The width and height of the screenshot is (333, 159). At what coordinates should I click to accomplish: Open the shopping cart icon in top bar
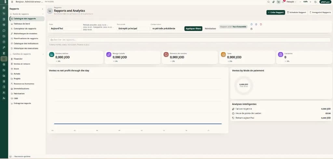[278, 2]
